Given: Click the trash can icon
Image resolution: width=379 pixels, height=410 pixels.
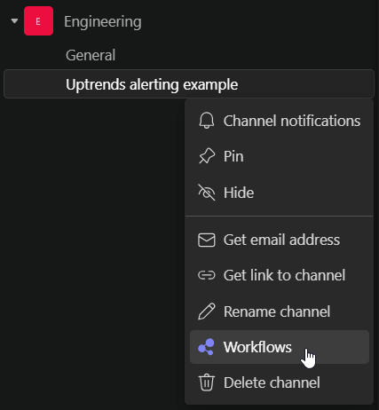Looking at the screenshot, I should (207, 382).
